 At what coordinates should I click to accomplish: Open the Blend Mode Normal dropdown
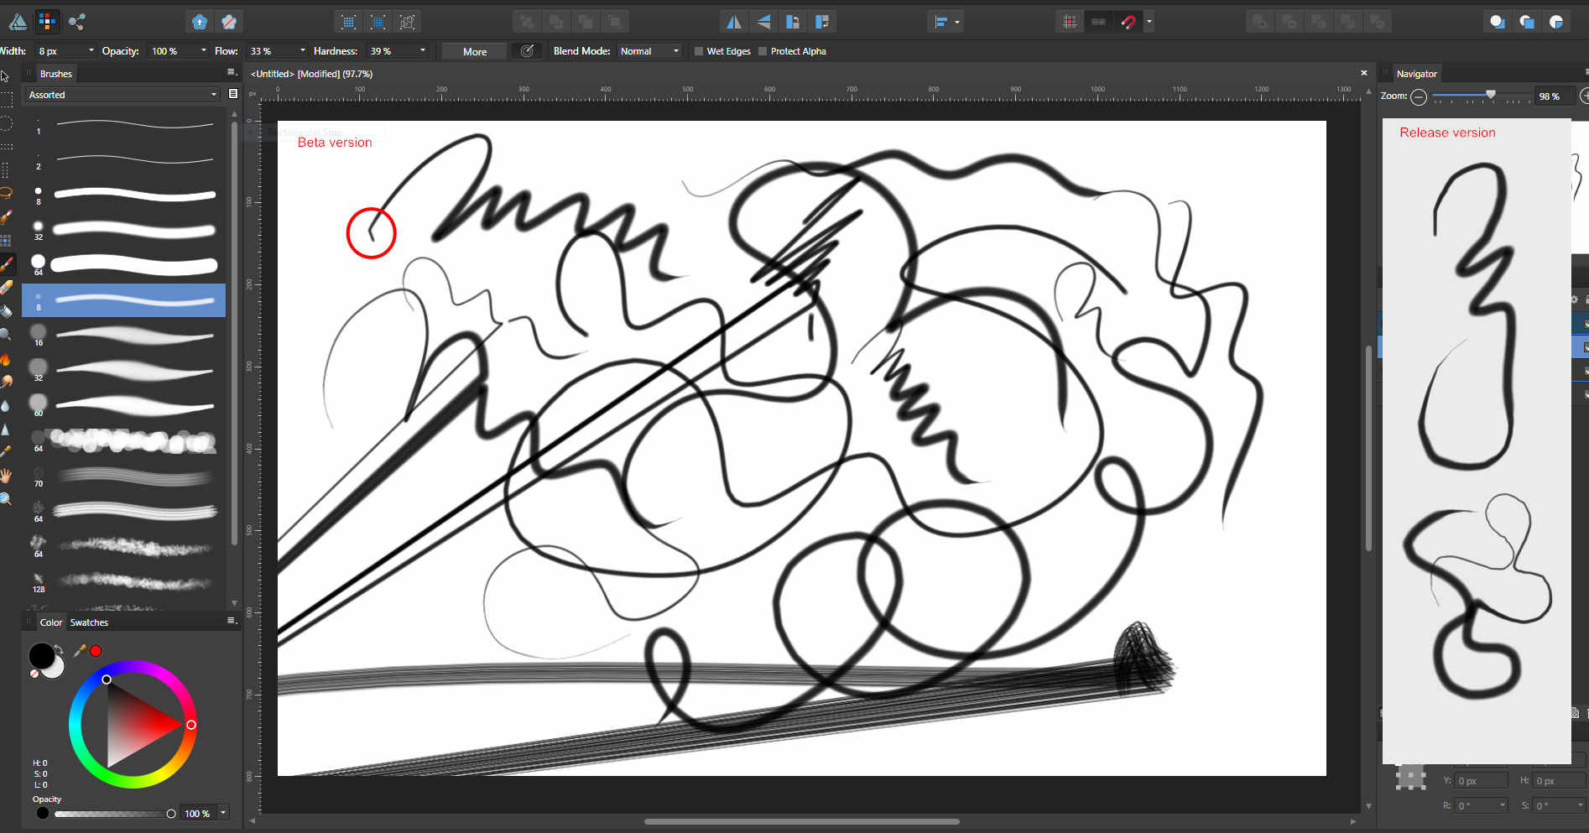click(x=649, y=51)
